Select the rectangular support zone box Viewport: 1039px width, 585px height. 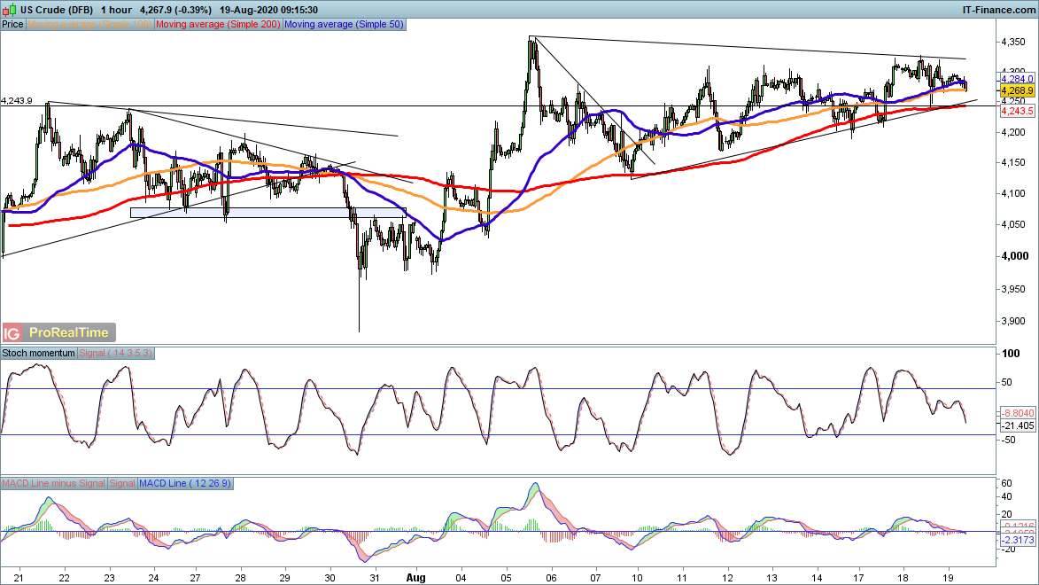coord(268,213)
